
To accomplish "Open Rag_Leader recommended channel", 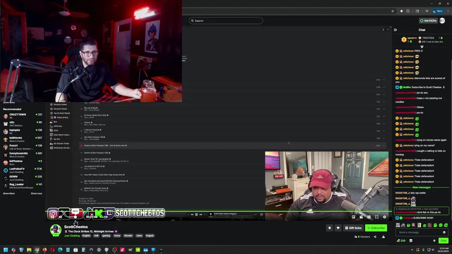I will click(23, 186).
